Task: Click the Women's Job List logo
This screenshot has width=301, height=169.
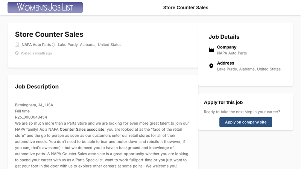Action: click(45, 8)
